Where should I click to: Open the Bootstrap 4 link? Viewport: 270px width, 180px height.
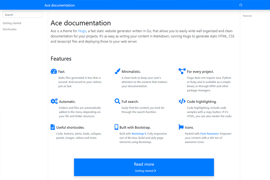pos(139,133)
